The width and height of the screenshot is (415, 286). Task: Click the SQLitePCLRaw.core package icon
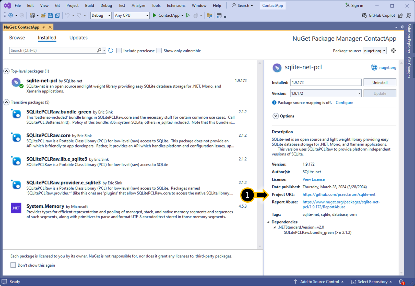(x=16, y=137)
